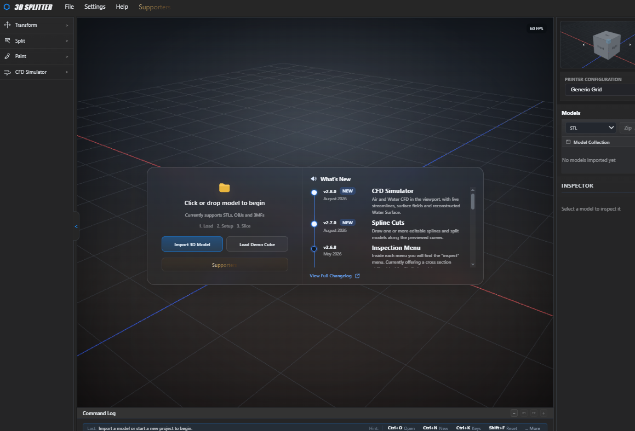Click the changelog scroll-down arrow
The image size is (635, 431).
pyautogui.click(x=473, y=264)
